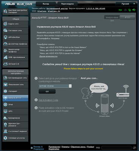Image resolution: width=139 pixels, height=151 pixels.
Task: Select the USB application icon in sidebar
Action: click(5, 57)
